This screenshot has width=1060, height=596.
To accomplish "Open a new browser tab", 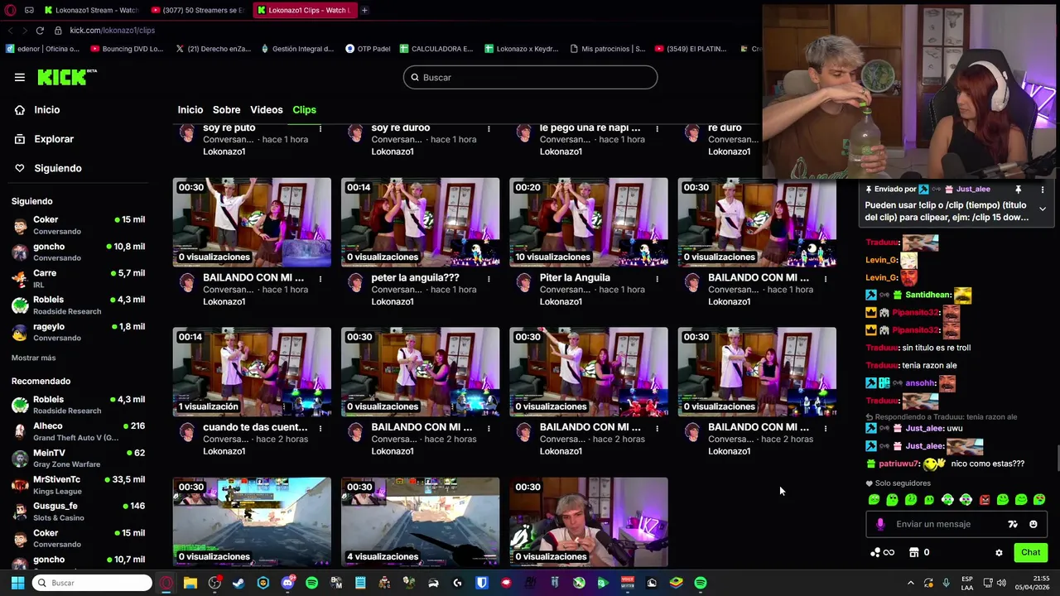I will click(364, 10).
